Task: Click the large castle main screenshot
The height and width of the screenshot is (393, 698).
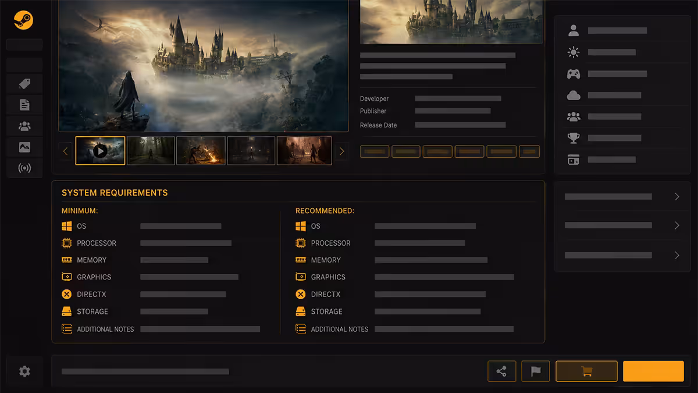Action: 204,65
